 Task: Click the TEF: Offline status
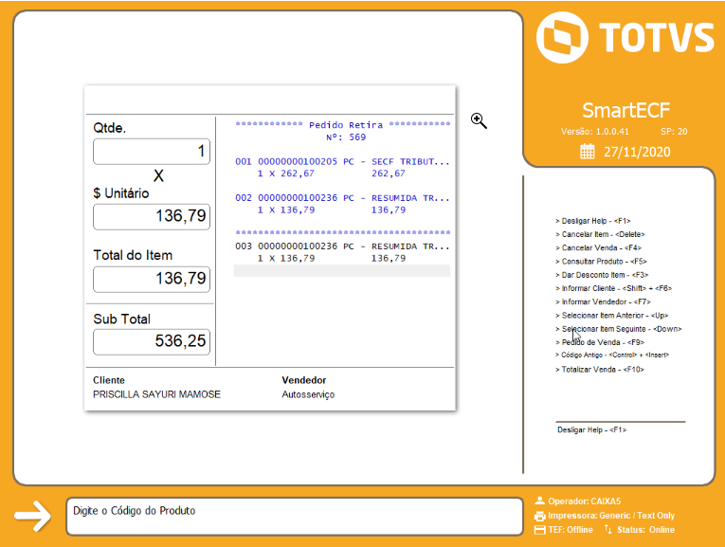pyautogui.click(x=571, y=530)
